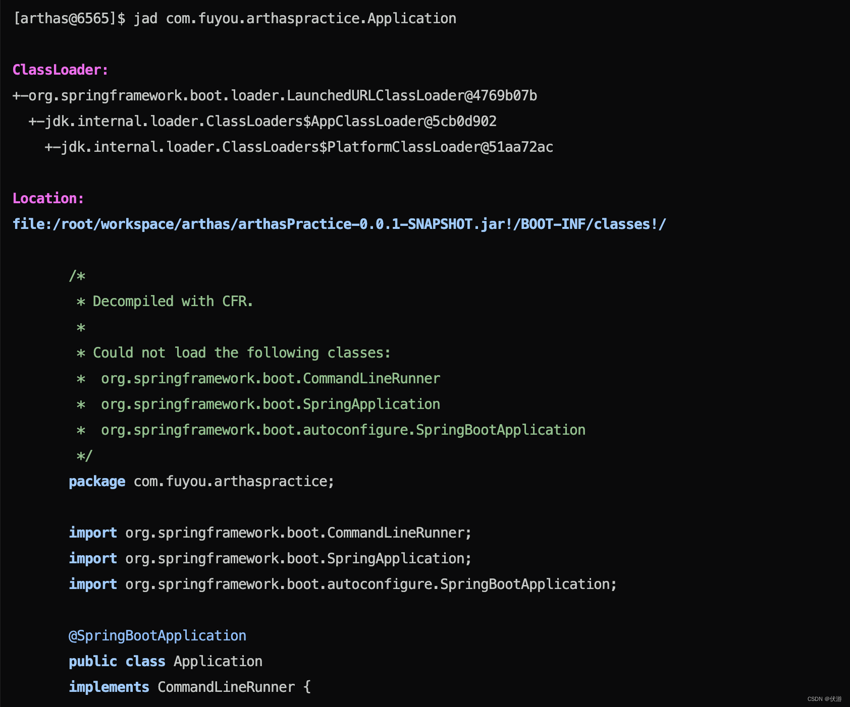Viewport: 850px width, 707px height.
Task: Click the 'implements CommandLineRunner {' line
Action: point(190,687)
